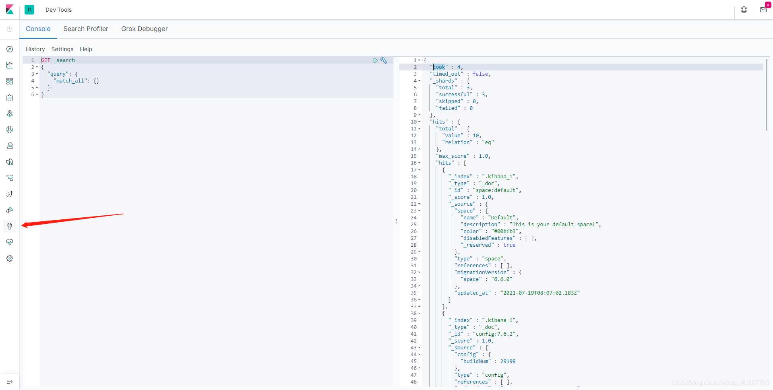Image resolution: width=773 pixels, height=390 pixels.
Task: Click the Dev Tools breadcrumb title
Action: point(58,10)
